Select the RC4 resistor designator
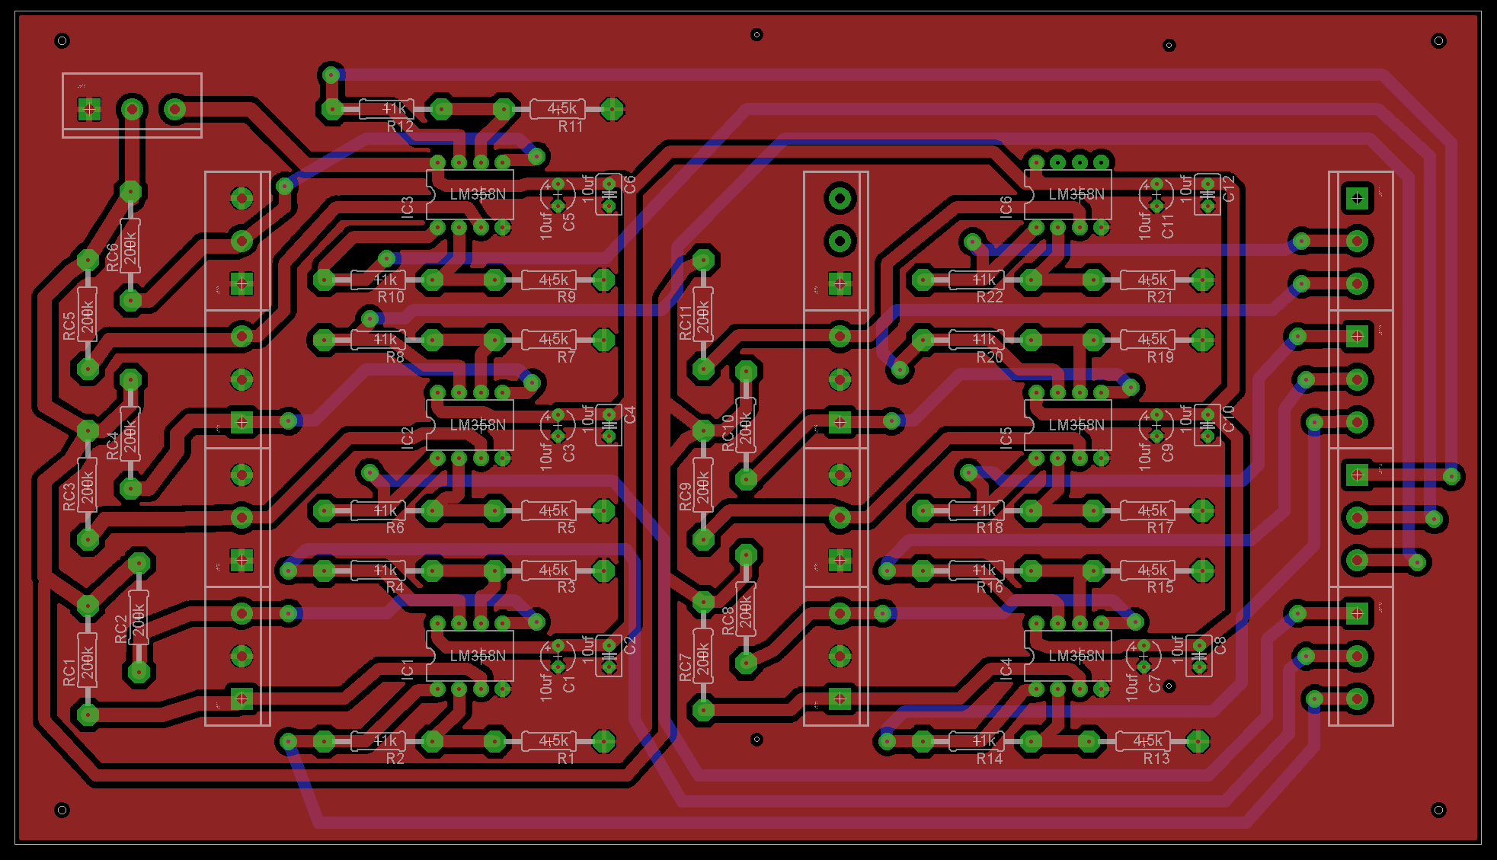Viewport: 1497px width, 860px height. click(113, 446)
